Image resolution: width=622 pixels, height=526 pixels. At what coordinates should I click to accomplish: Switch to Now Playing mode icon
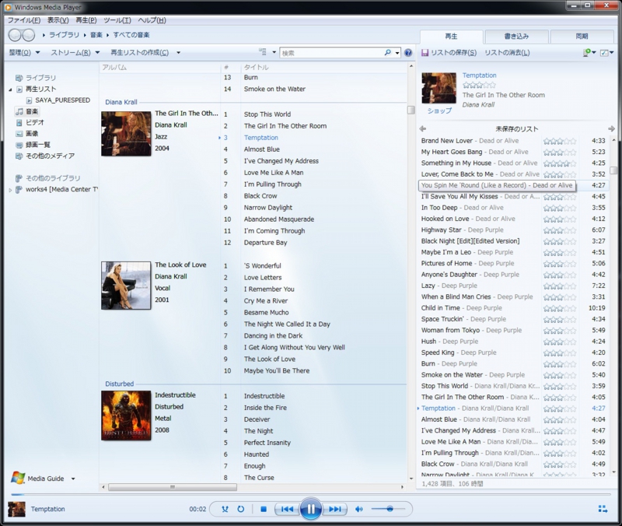603,509
